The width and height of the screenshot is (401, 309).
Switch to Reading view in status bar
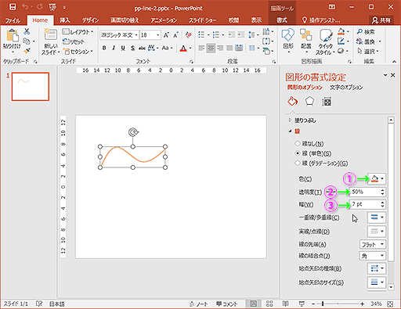tap(286, 304)
